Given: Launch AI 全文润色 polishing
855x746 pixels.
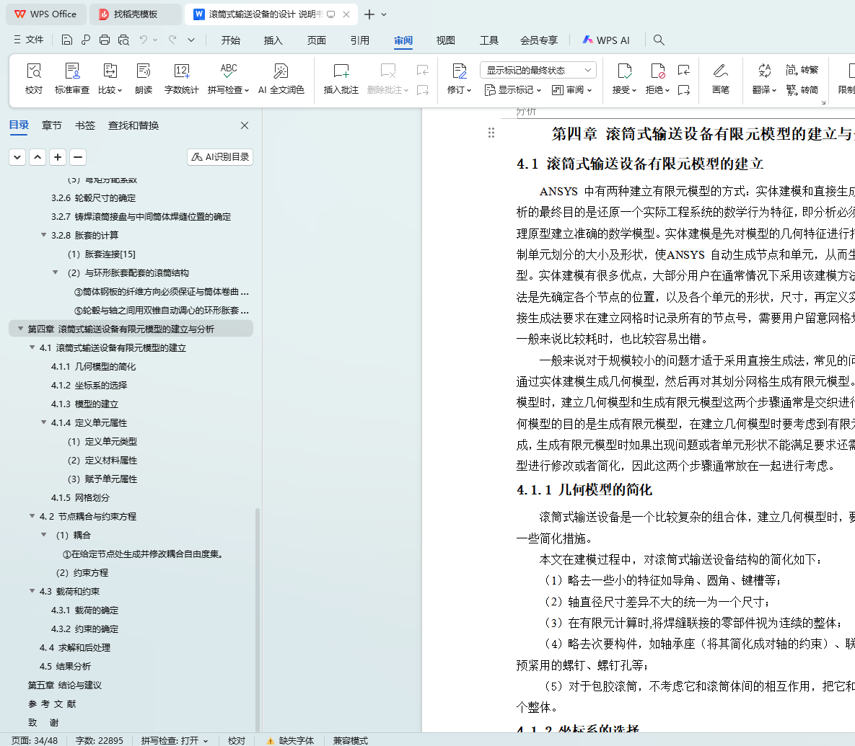Looking at the screenshot, I should [281, 79].
